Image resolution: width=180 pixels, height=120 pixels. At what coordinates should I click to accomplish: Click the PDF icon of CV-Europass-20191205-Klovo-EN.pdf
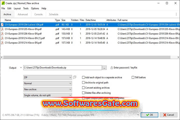pyautogui.click(x=2, y=29)
